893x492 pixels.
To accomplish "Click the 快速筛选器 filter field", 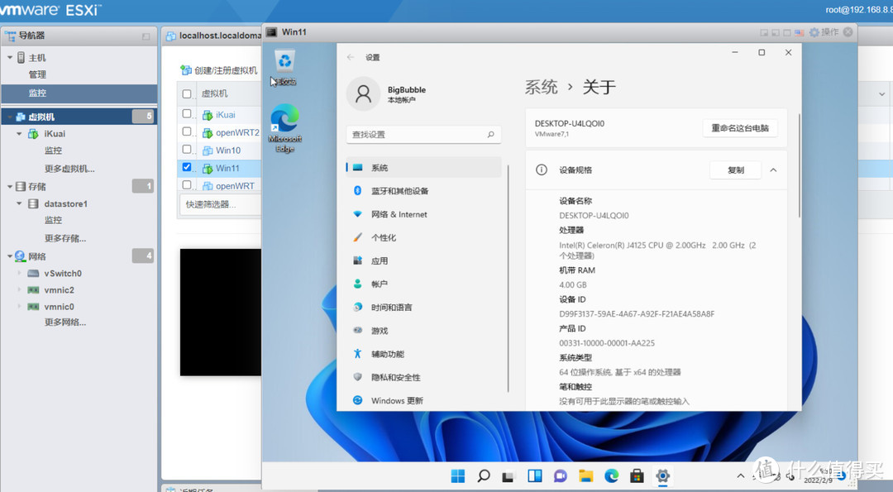I will tap(221, 204).
